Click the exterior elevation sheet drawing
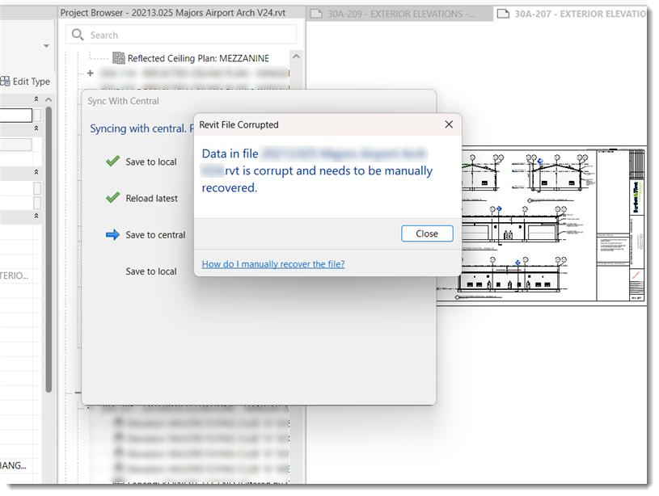The height and width of the screenshot is (496, 659). [542, 225]
